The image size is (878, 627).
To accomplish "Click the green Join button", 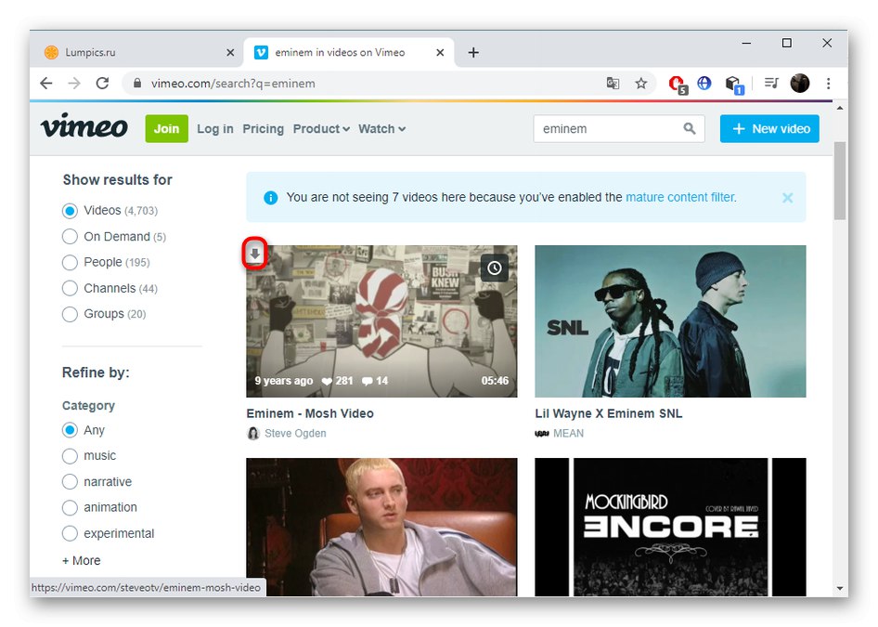I will point(166,129).
